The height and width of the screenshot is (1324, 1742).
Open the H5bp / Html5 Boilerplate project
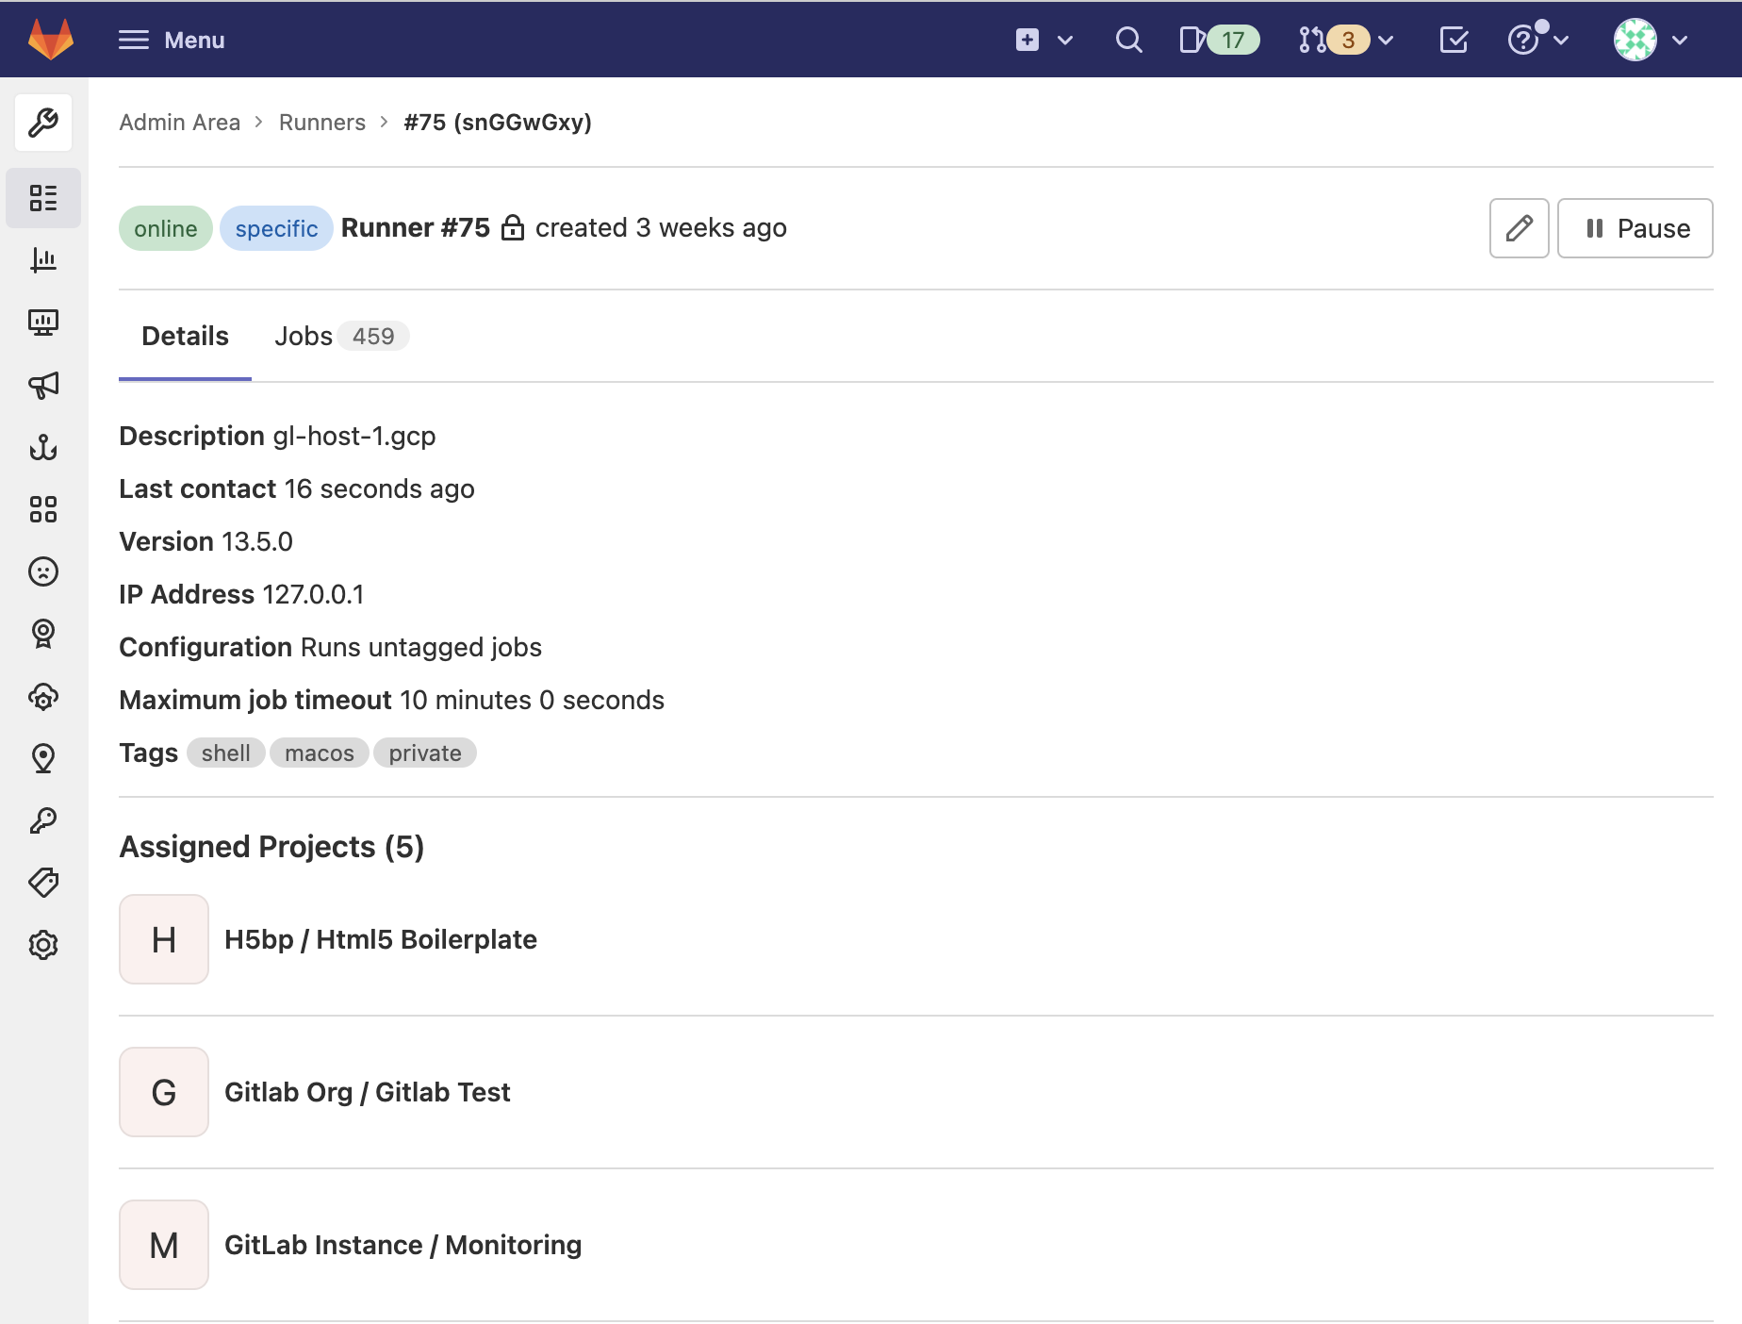[x=380, y=939]
